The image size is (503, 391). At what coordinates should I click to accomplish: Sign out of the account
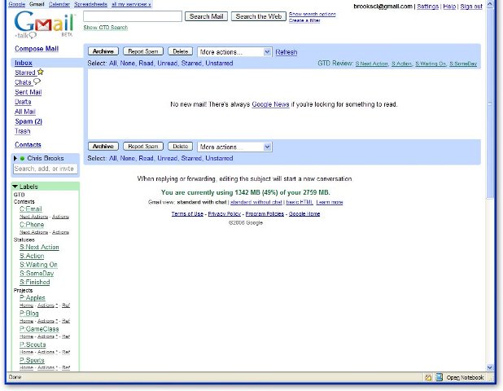[x=471, y=7]
